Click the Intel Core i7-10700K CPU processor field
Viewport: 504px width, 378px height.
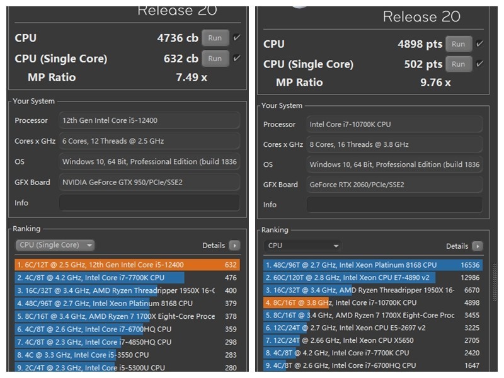pyautogui.click(x=395, y=124)
